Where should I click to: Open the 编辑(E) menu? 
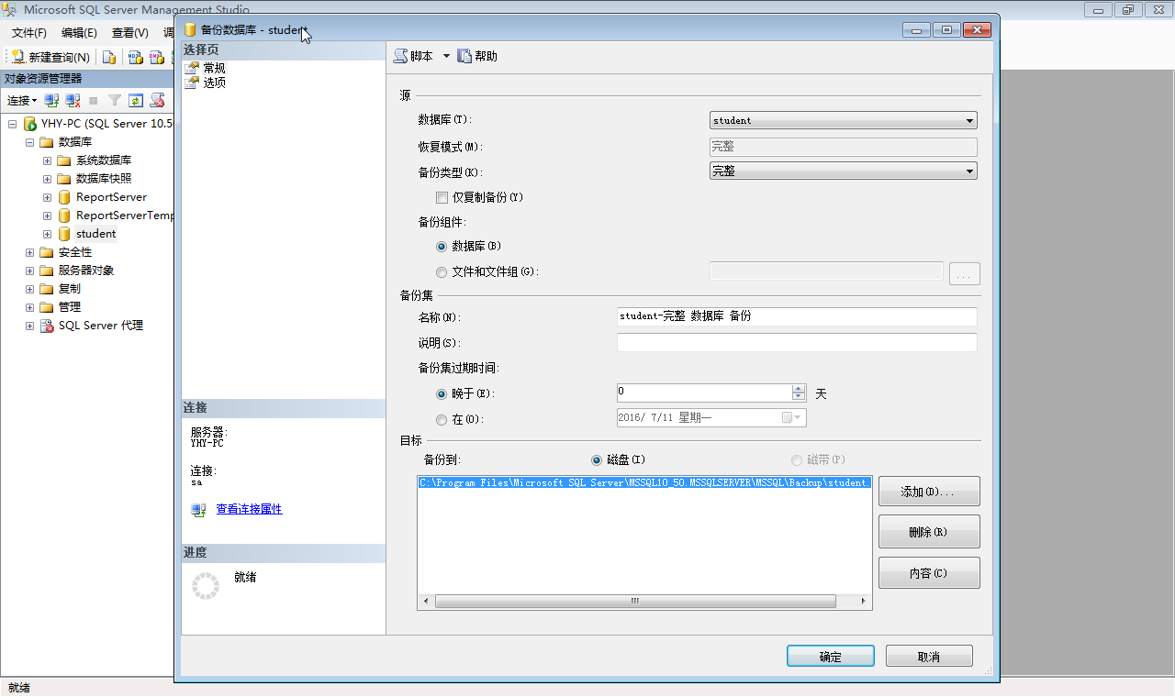(x=79, y=32)
